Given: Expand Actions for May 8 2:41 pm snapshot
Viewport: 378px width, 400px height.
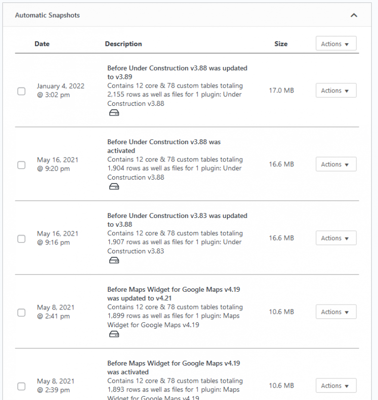Looking at the screenshot, I should (336, 312).
